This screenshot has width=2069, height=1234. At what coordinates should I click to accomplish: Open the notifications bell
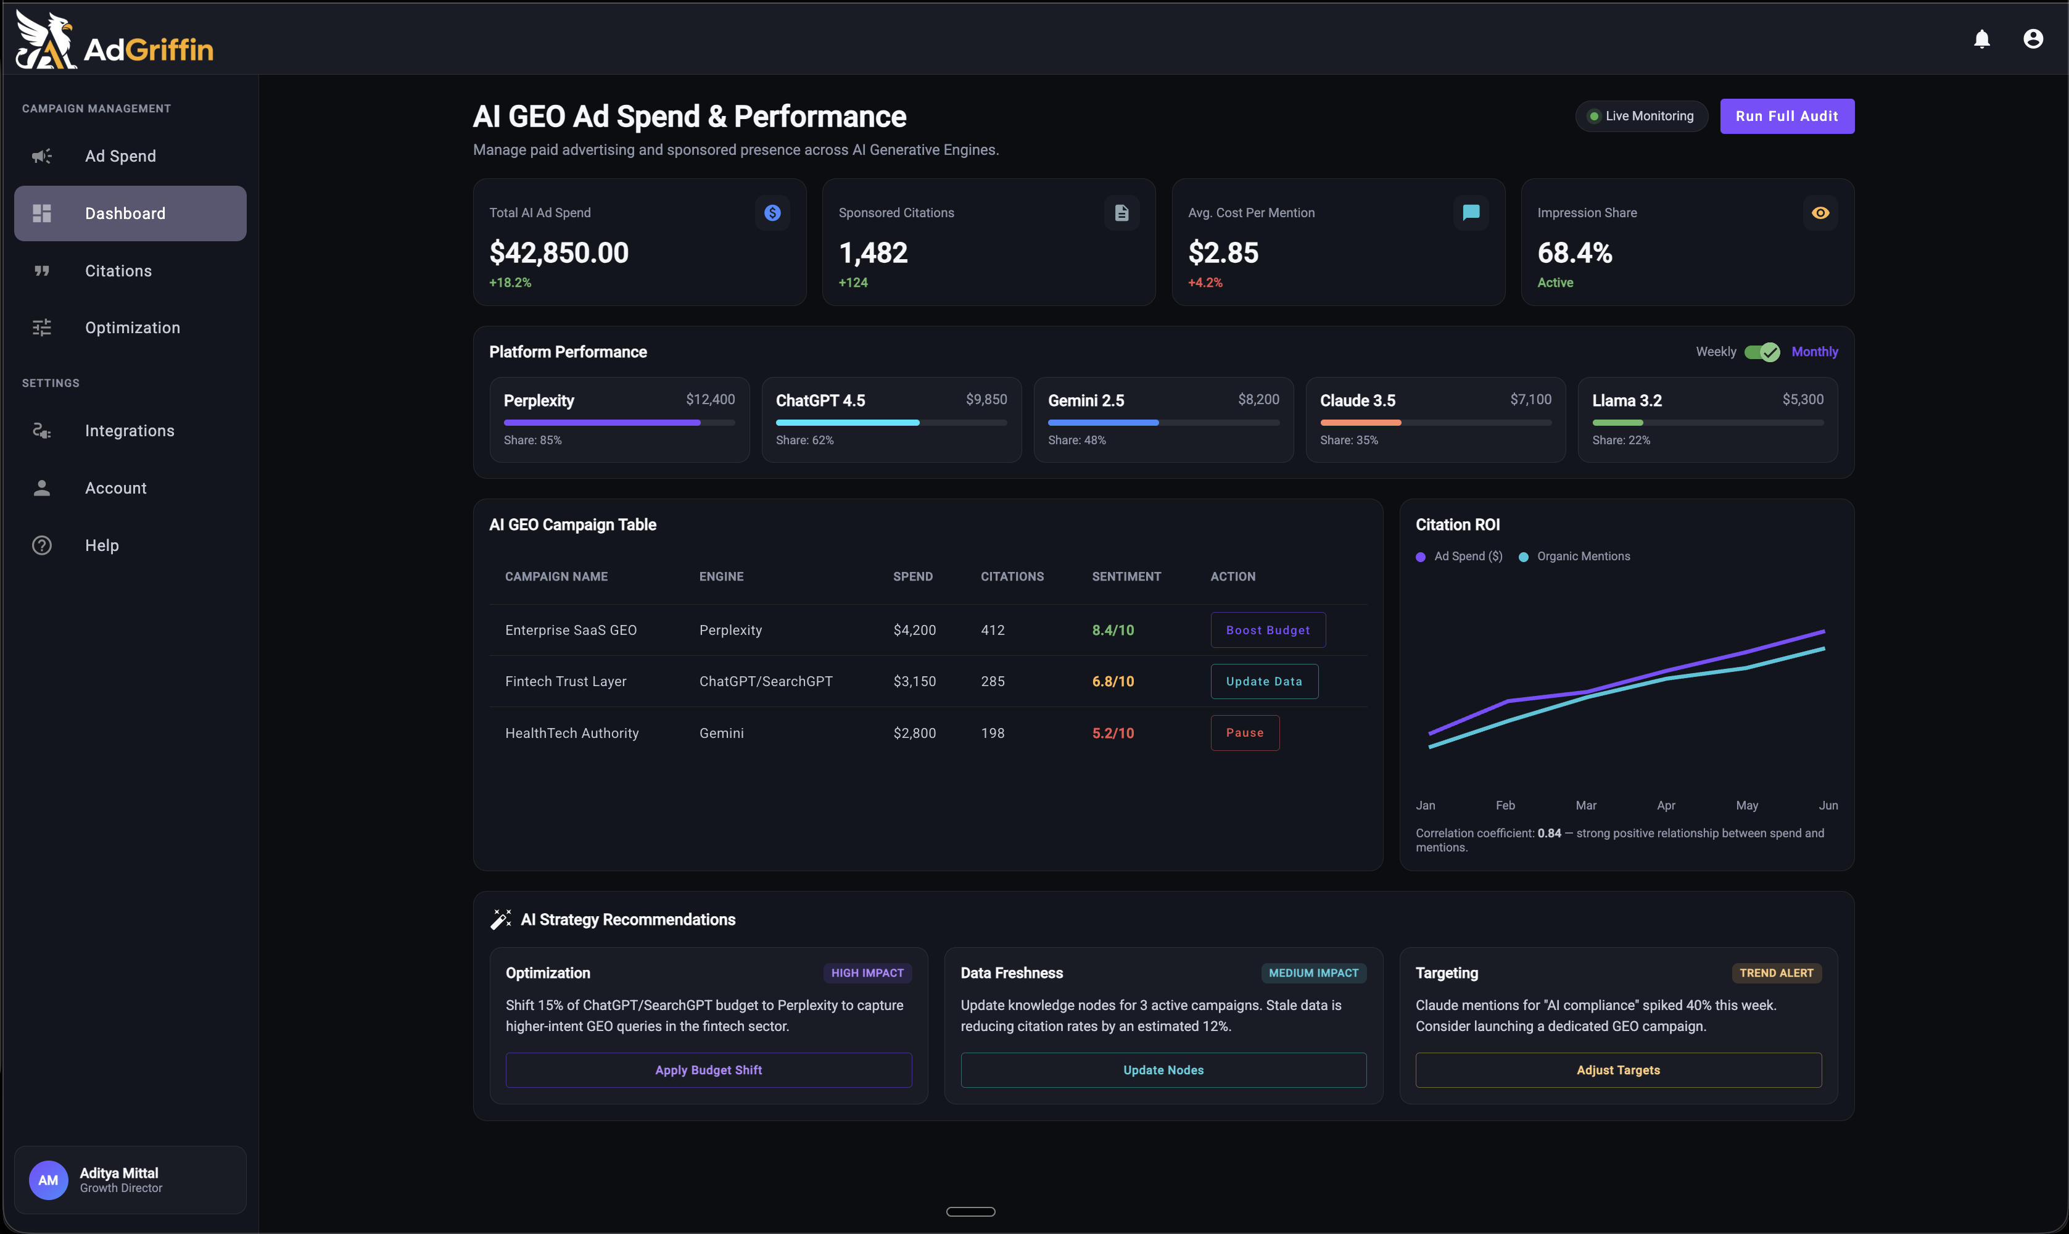pos(1982,39)
